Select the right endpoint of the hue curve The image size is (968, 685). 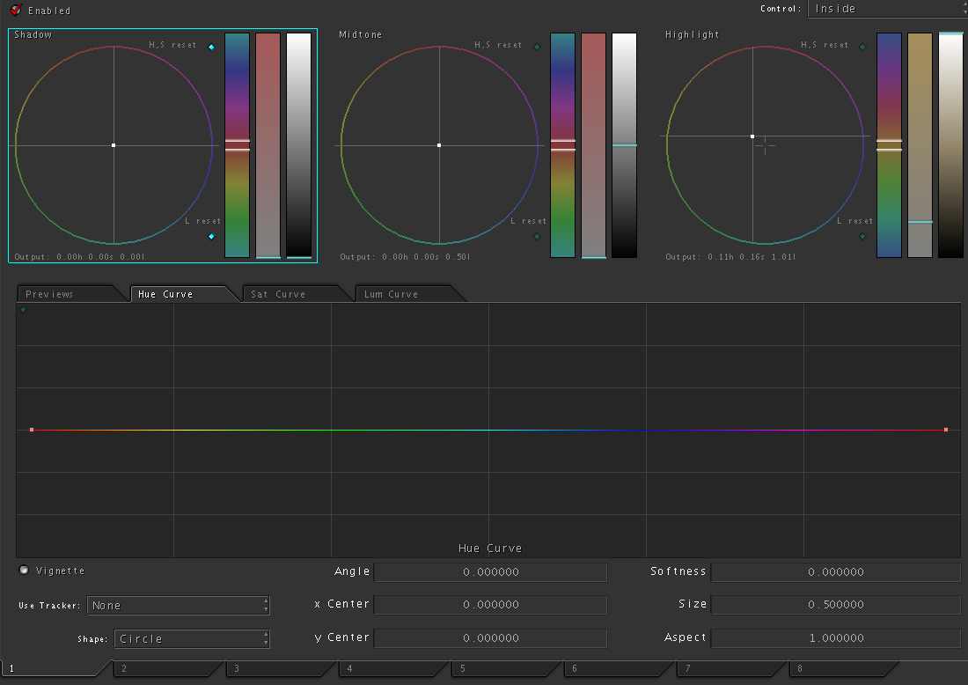[946, 430]
